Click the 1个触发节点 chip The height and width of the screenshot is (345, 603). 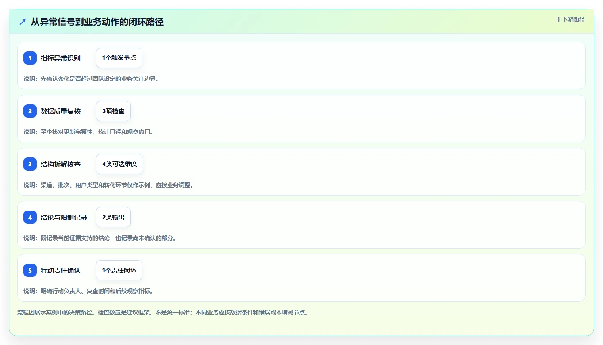(119, 58)
